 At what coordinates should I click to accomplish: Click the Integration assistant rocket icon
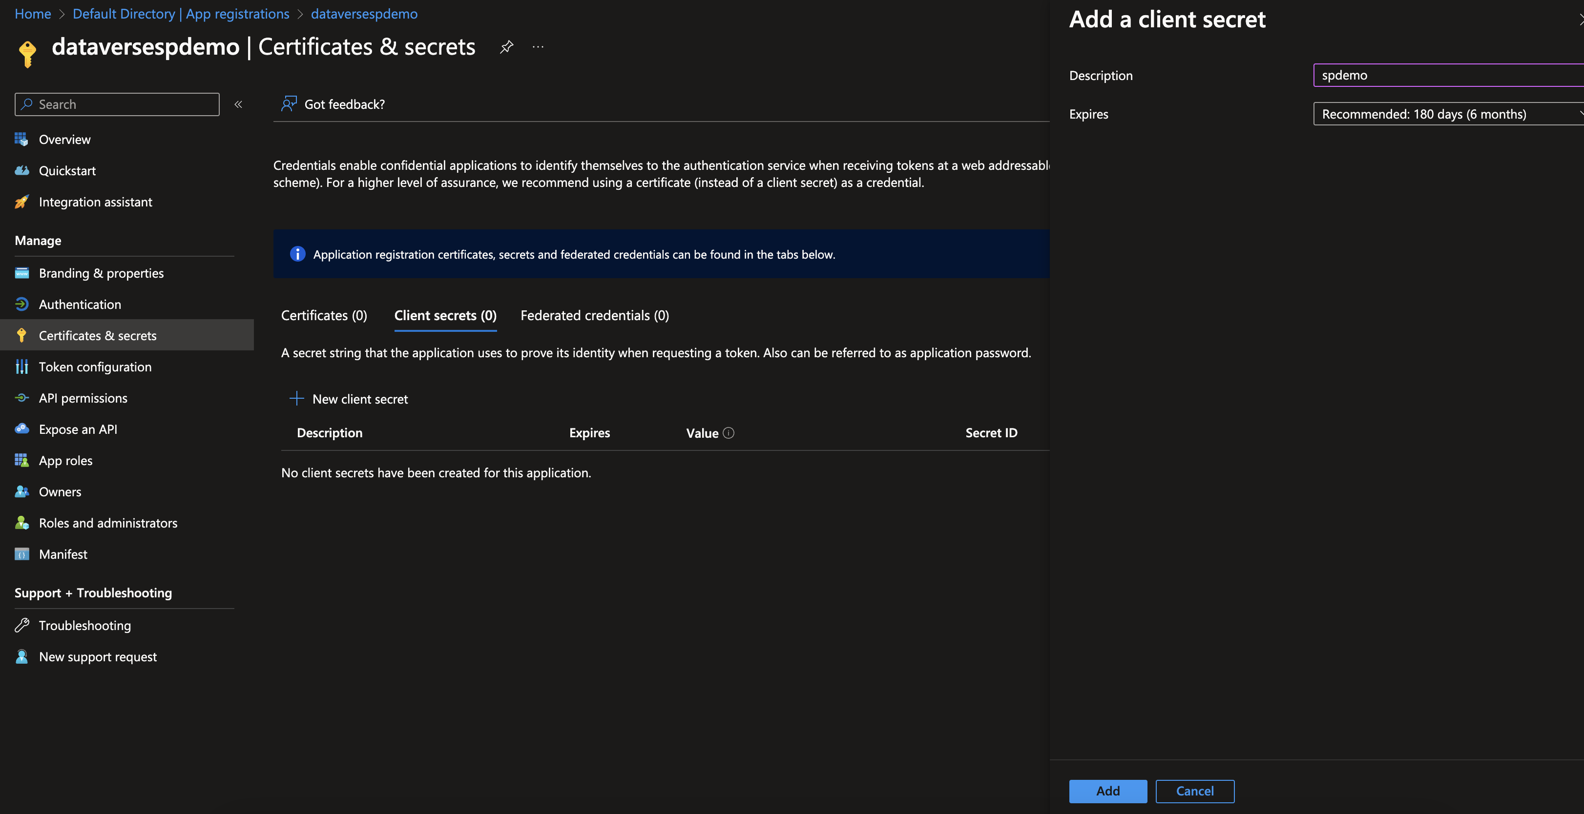point(21,202)
